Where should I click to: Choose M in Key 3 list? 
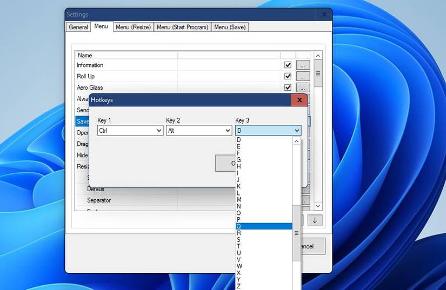[x=264, y=200]
